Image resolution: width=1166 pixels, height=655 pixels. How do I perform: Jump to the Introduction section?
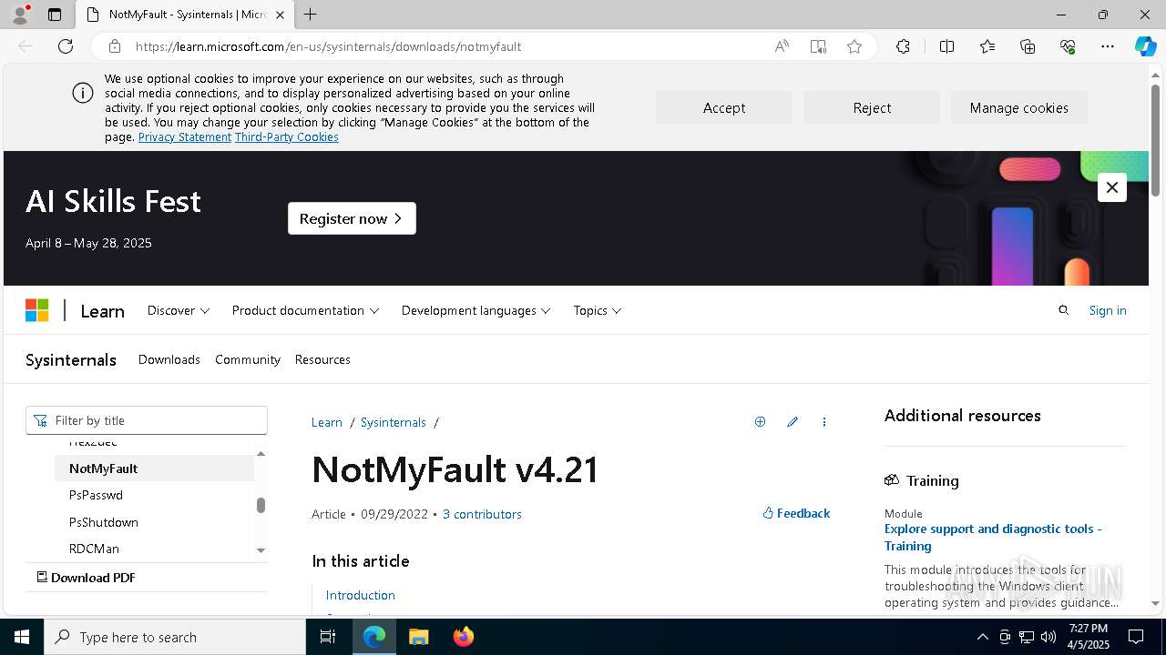pyautogui.click(x=361, y=595)
